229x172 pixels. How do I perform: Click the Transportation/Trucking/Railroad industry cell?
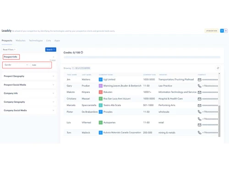tap(176, 79)
